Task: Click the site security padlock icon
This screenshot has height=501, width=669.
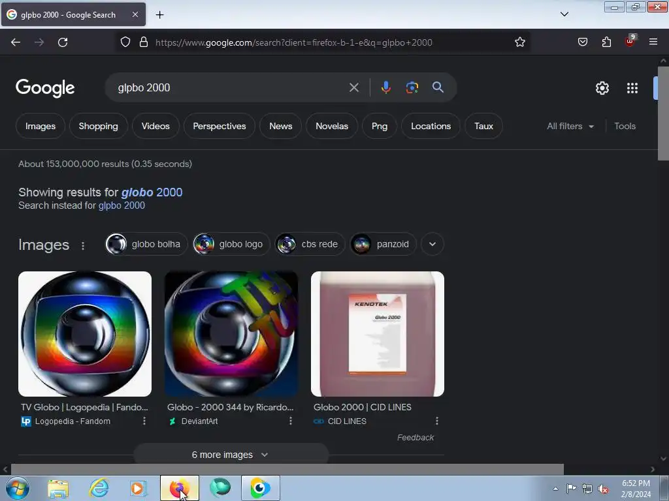Action: tap(144, 42)
